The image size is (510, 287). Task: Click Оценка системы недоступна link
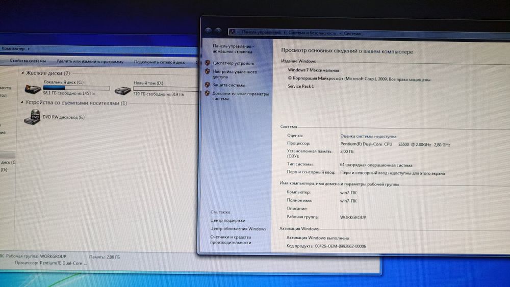[368, 136]
